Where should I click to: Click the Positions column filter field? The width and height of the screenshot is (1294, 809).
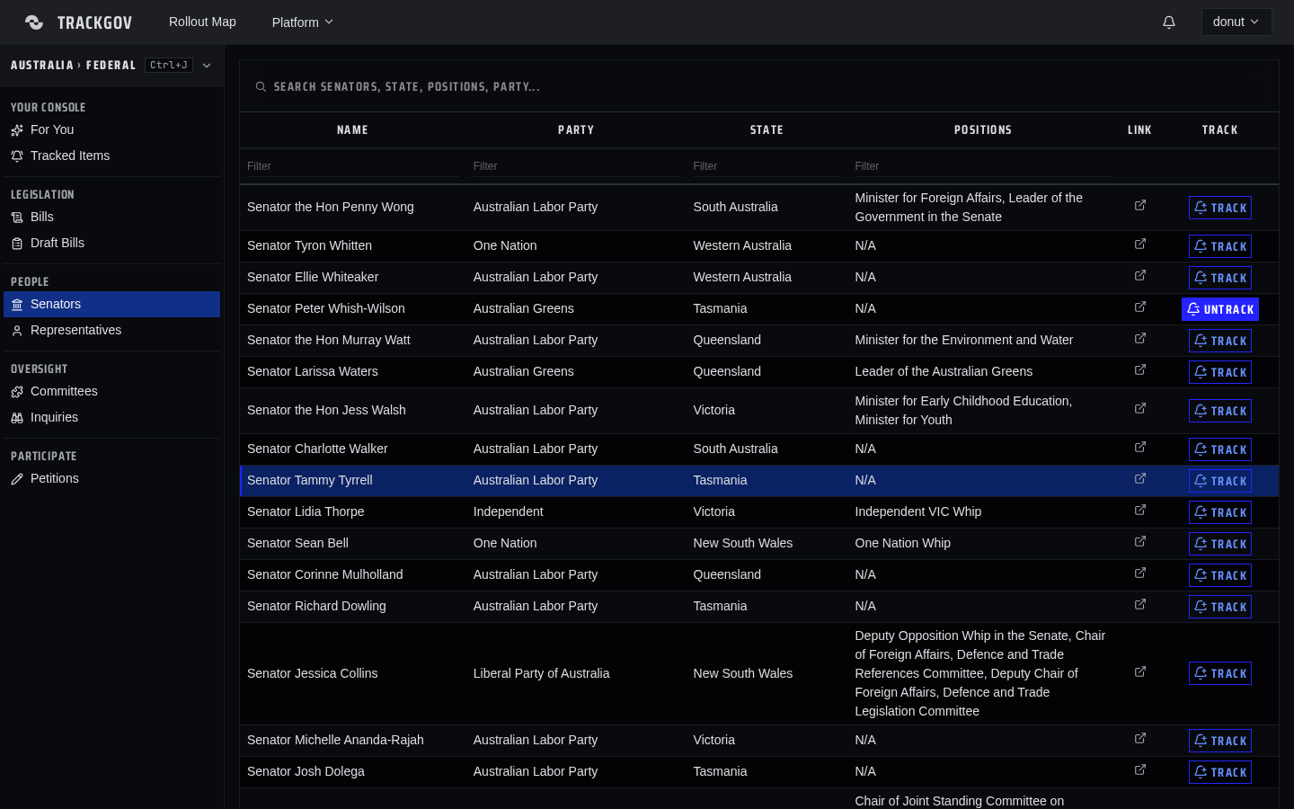(x=982, y=166)
